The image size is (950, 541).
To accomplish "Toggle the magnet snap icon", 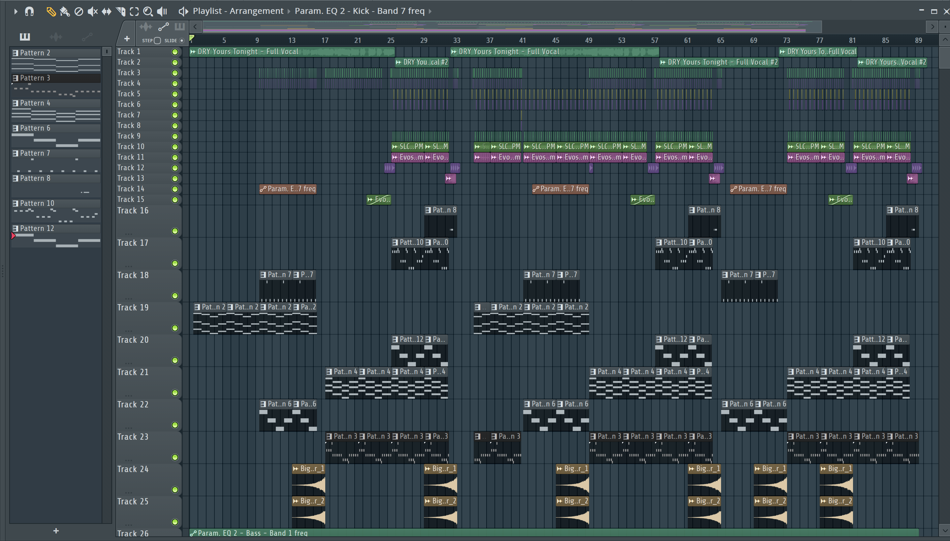I will (29, 12).
